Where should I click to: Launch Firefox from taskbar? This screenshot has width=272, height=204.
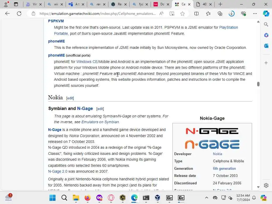pyautogui.click(x=87, y=198)
